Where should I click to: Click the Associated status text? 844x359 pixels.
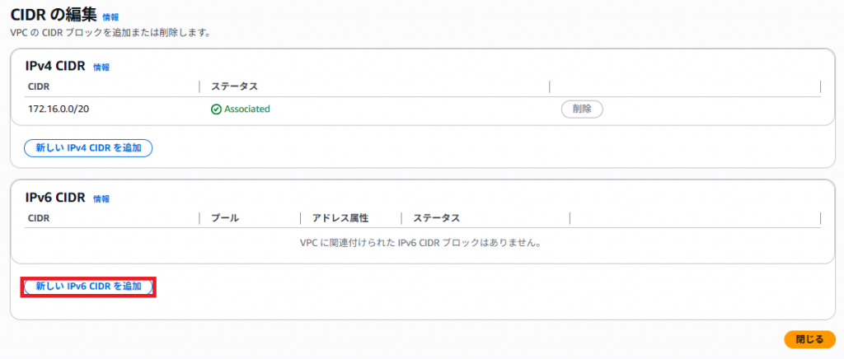tap(247, 109)
